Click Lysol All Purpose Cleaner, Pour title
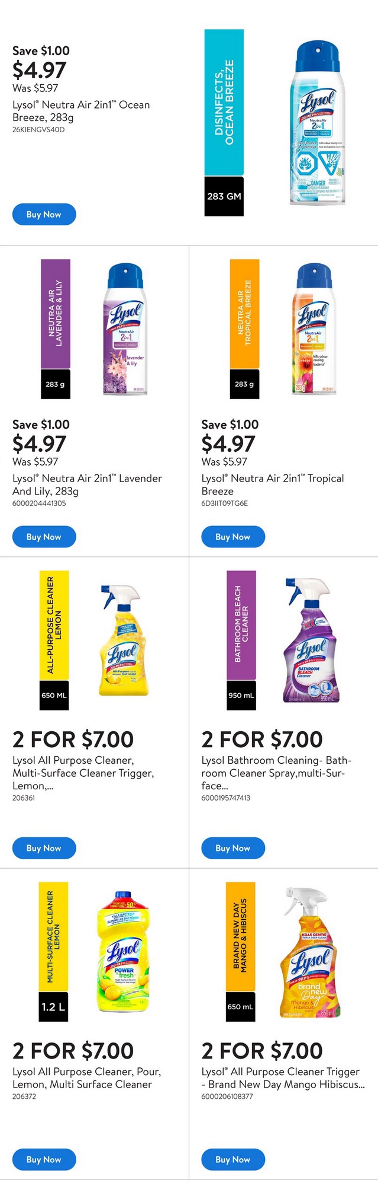The image size is (378, 1186). click(x=86, y=1077)
